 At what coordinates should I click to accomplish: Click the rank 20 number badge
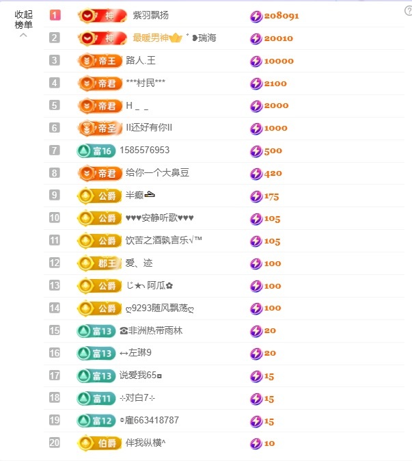[x=55, y=443]
